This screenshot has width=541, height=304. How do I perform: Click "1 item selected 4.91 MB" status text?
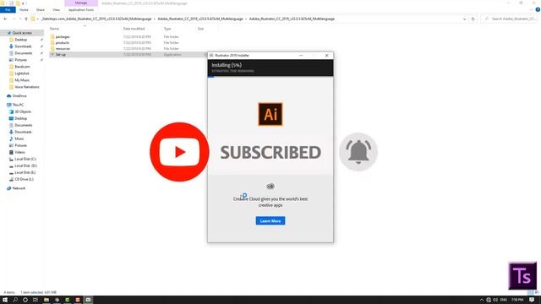(x=38, y=292)
